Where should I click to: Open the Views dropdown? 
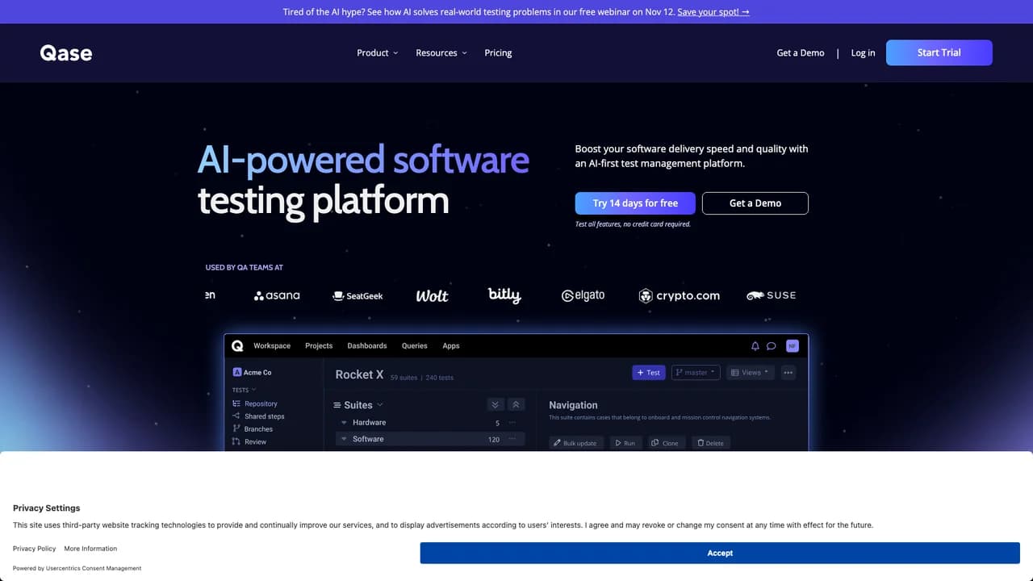pos(751,373)
